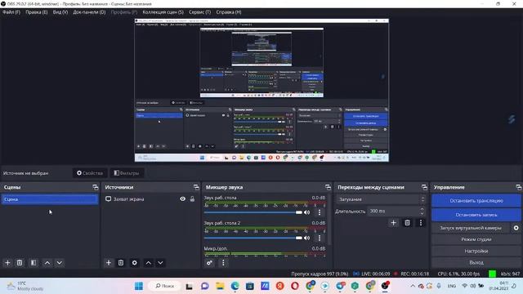
Task: Open Коллекция сцен menu
Action: [x=163, y=12]
